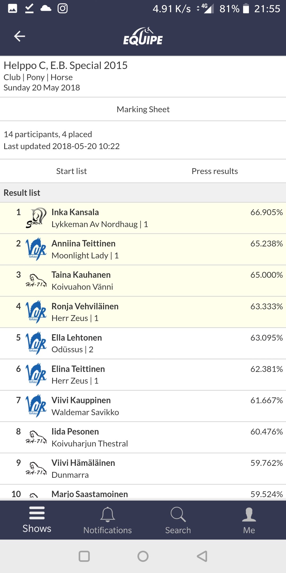Open the Shows menu icon
286x573 pixels.
click(x=37, y=513)
